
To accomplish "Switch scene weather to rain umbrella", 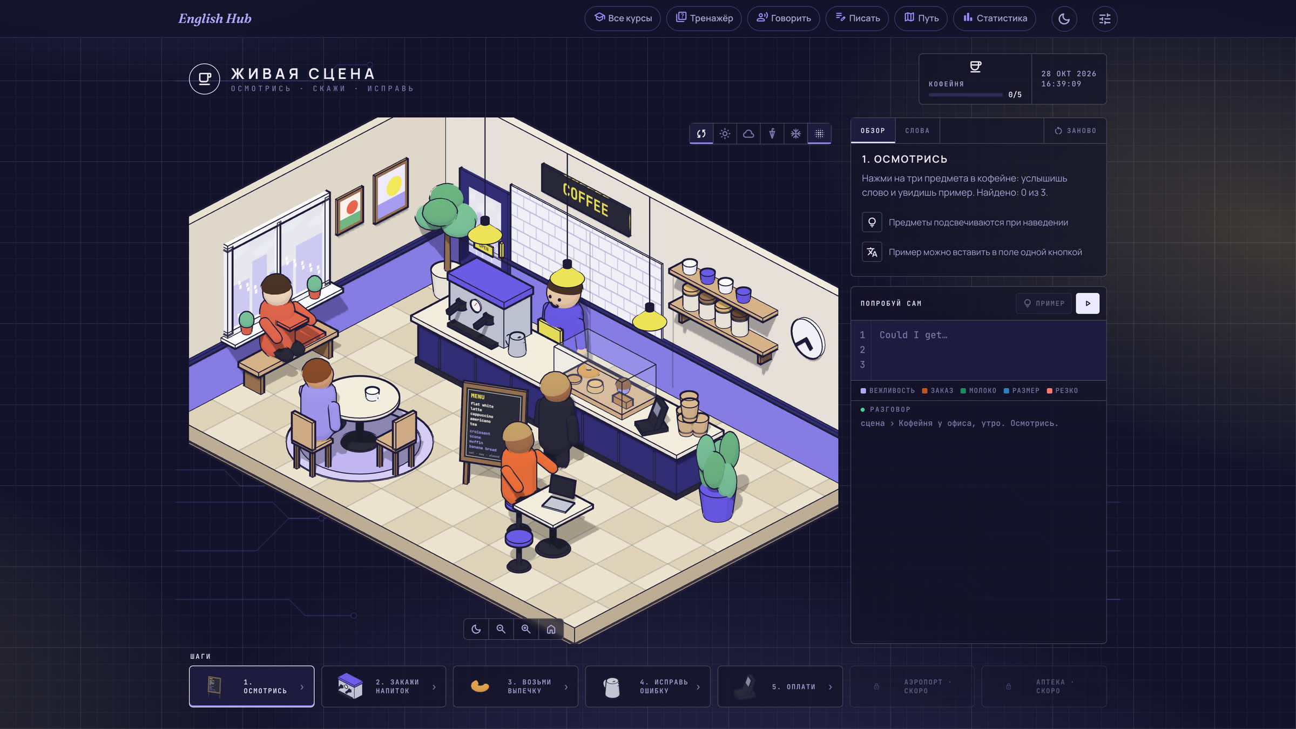I will tap(772, 133).
